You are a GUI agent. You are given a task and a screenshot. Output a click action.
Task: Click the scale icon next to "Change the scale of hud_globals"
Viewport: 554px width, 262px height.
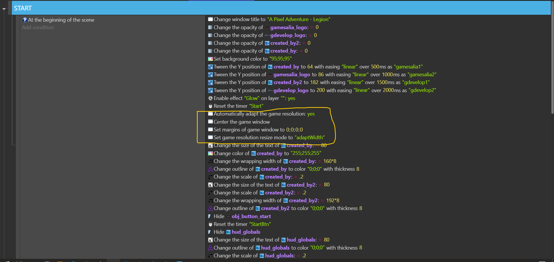tap(210, 256)
